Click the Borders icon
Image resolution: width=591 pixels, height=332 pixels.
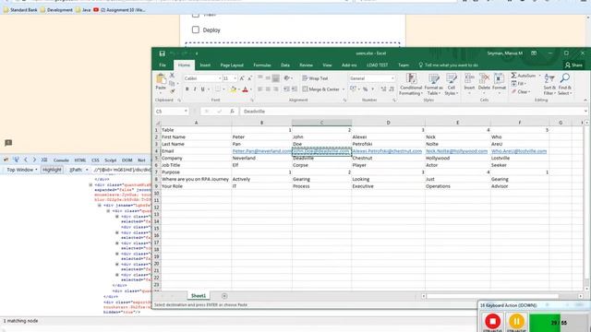pos(218,89)
